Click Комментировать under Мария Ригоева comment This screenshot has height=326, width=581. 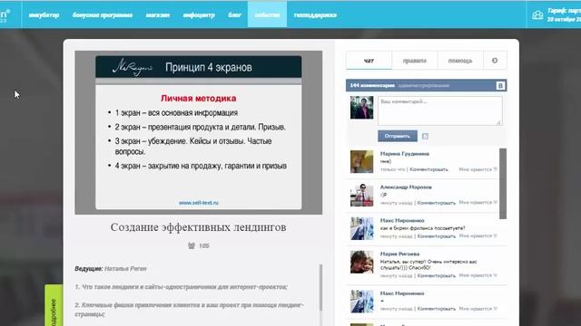coord(436,275)
